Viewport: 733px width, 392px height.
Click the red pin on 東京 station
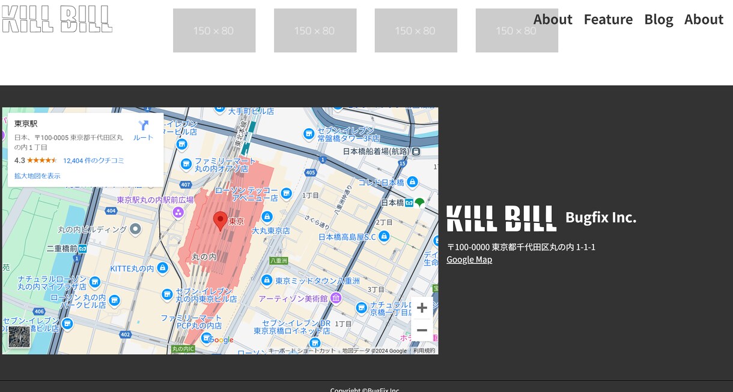coord(221,221)
